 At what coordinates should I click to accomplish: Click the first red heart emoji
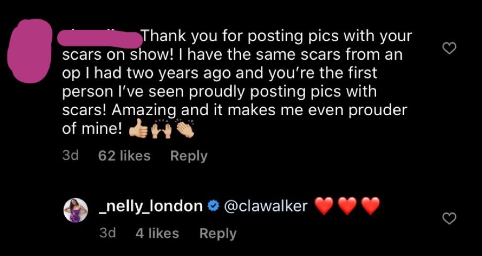coord(324,206)
